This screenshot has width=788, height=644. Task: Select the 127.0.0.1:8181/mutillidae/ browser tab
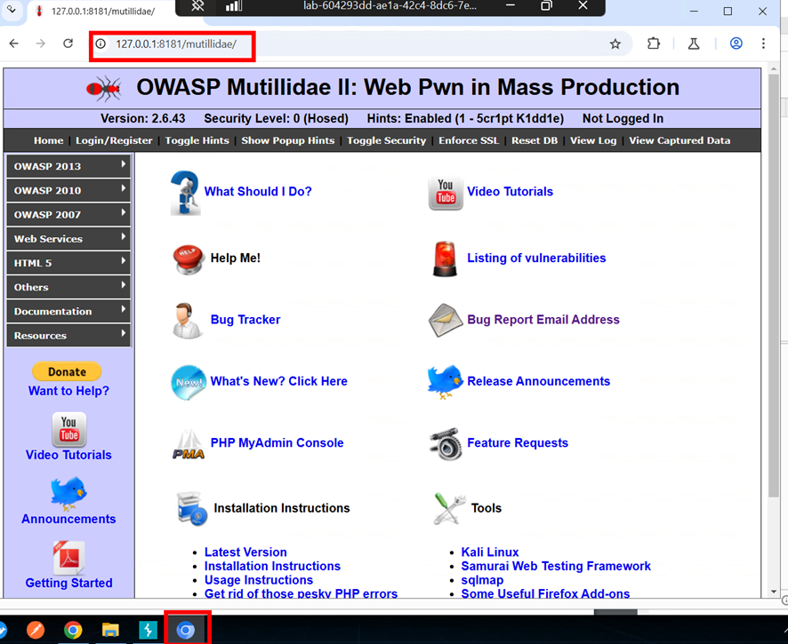[101, 11]
